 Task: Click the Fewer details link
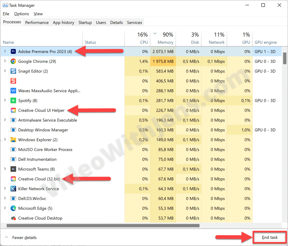click(x=24, y=238)
